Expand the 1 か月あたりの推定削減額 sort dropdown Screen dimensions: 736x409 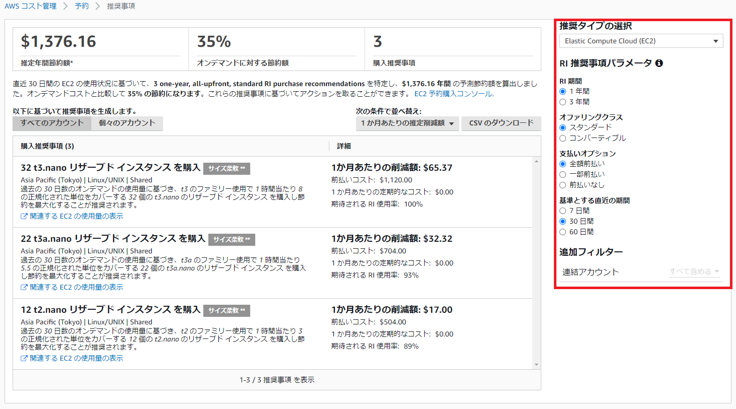(407, 123)
